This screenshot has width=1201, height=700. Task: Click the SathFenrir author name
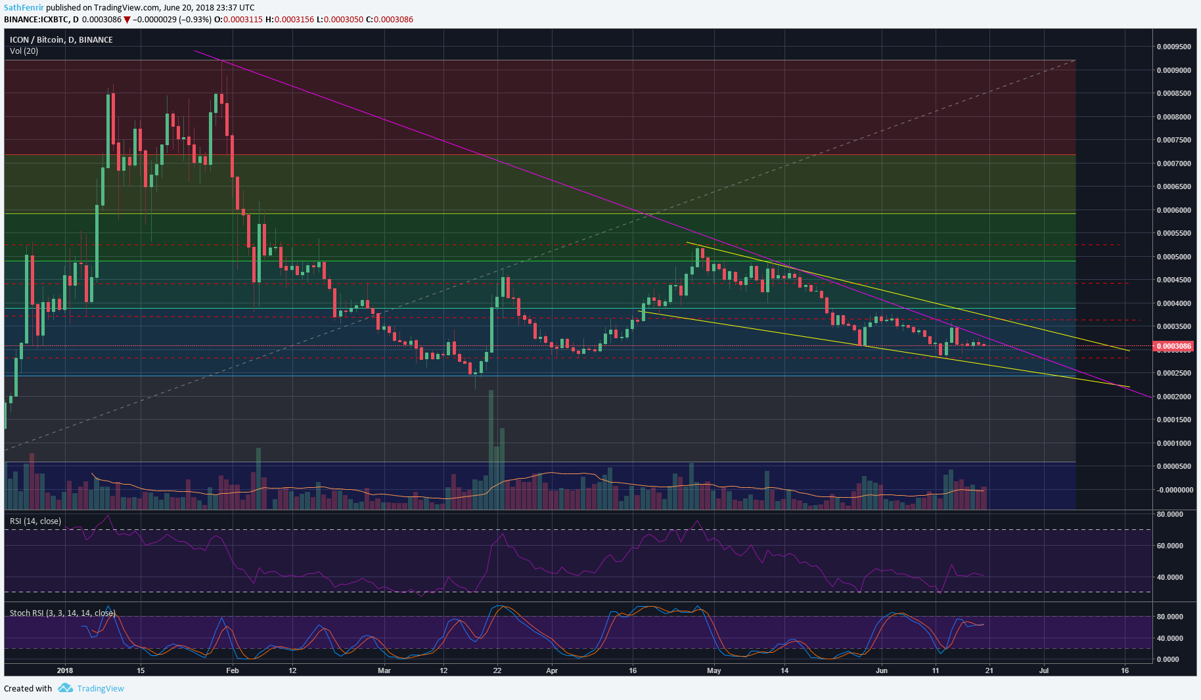tap(24, 8)
